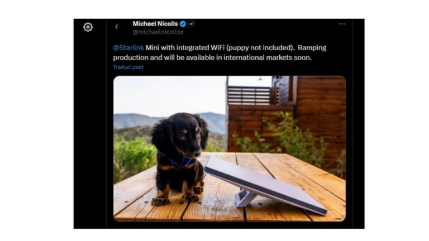Screen dimensions: 429x241
Task: Open the attached puppy and dish photo
Action: [230, 148]
